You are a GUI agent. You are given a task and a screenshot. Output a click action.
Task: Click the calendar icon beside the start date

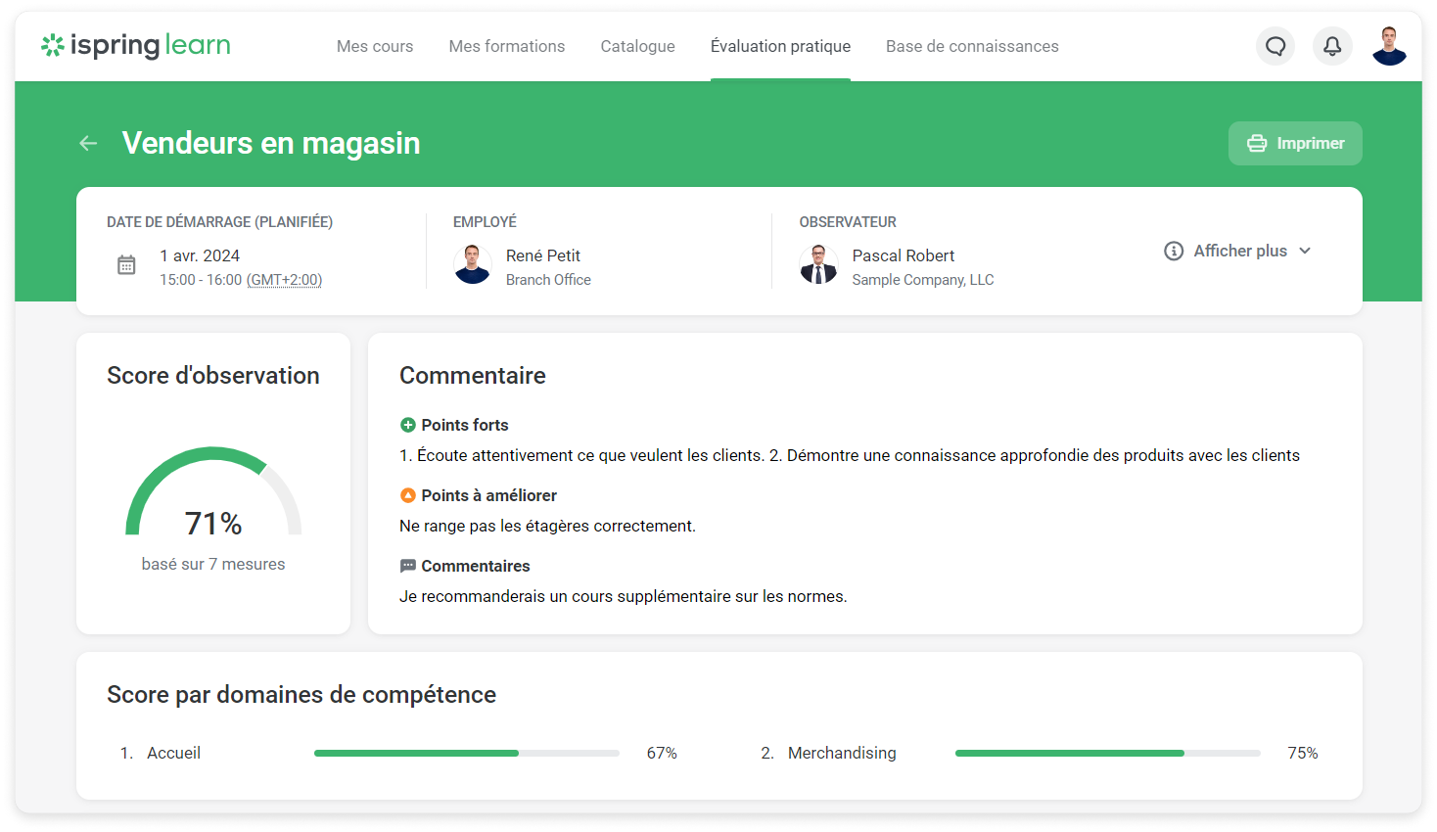(126, 264)
